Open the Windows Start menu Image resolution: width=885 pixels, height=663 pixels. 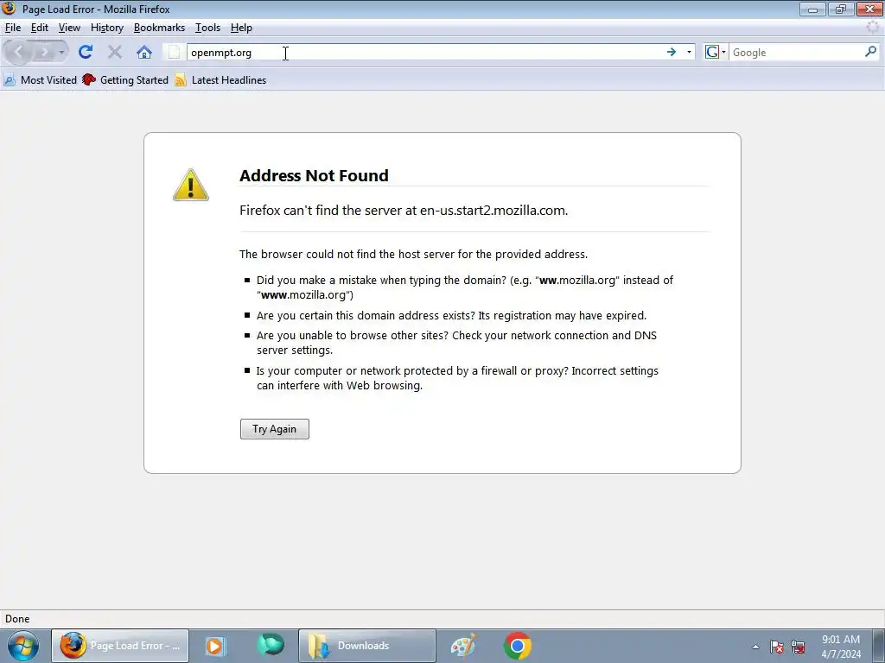coord(23,646)
